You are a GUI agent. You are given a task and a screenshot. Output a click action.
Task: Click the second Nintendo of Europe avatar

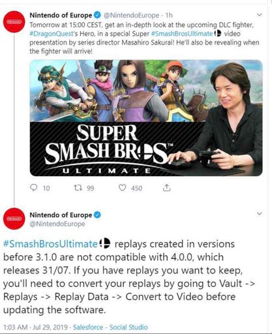[x=14, y=219]
